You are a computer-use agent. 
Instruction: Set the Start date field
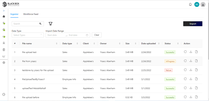coord(56,35)
